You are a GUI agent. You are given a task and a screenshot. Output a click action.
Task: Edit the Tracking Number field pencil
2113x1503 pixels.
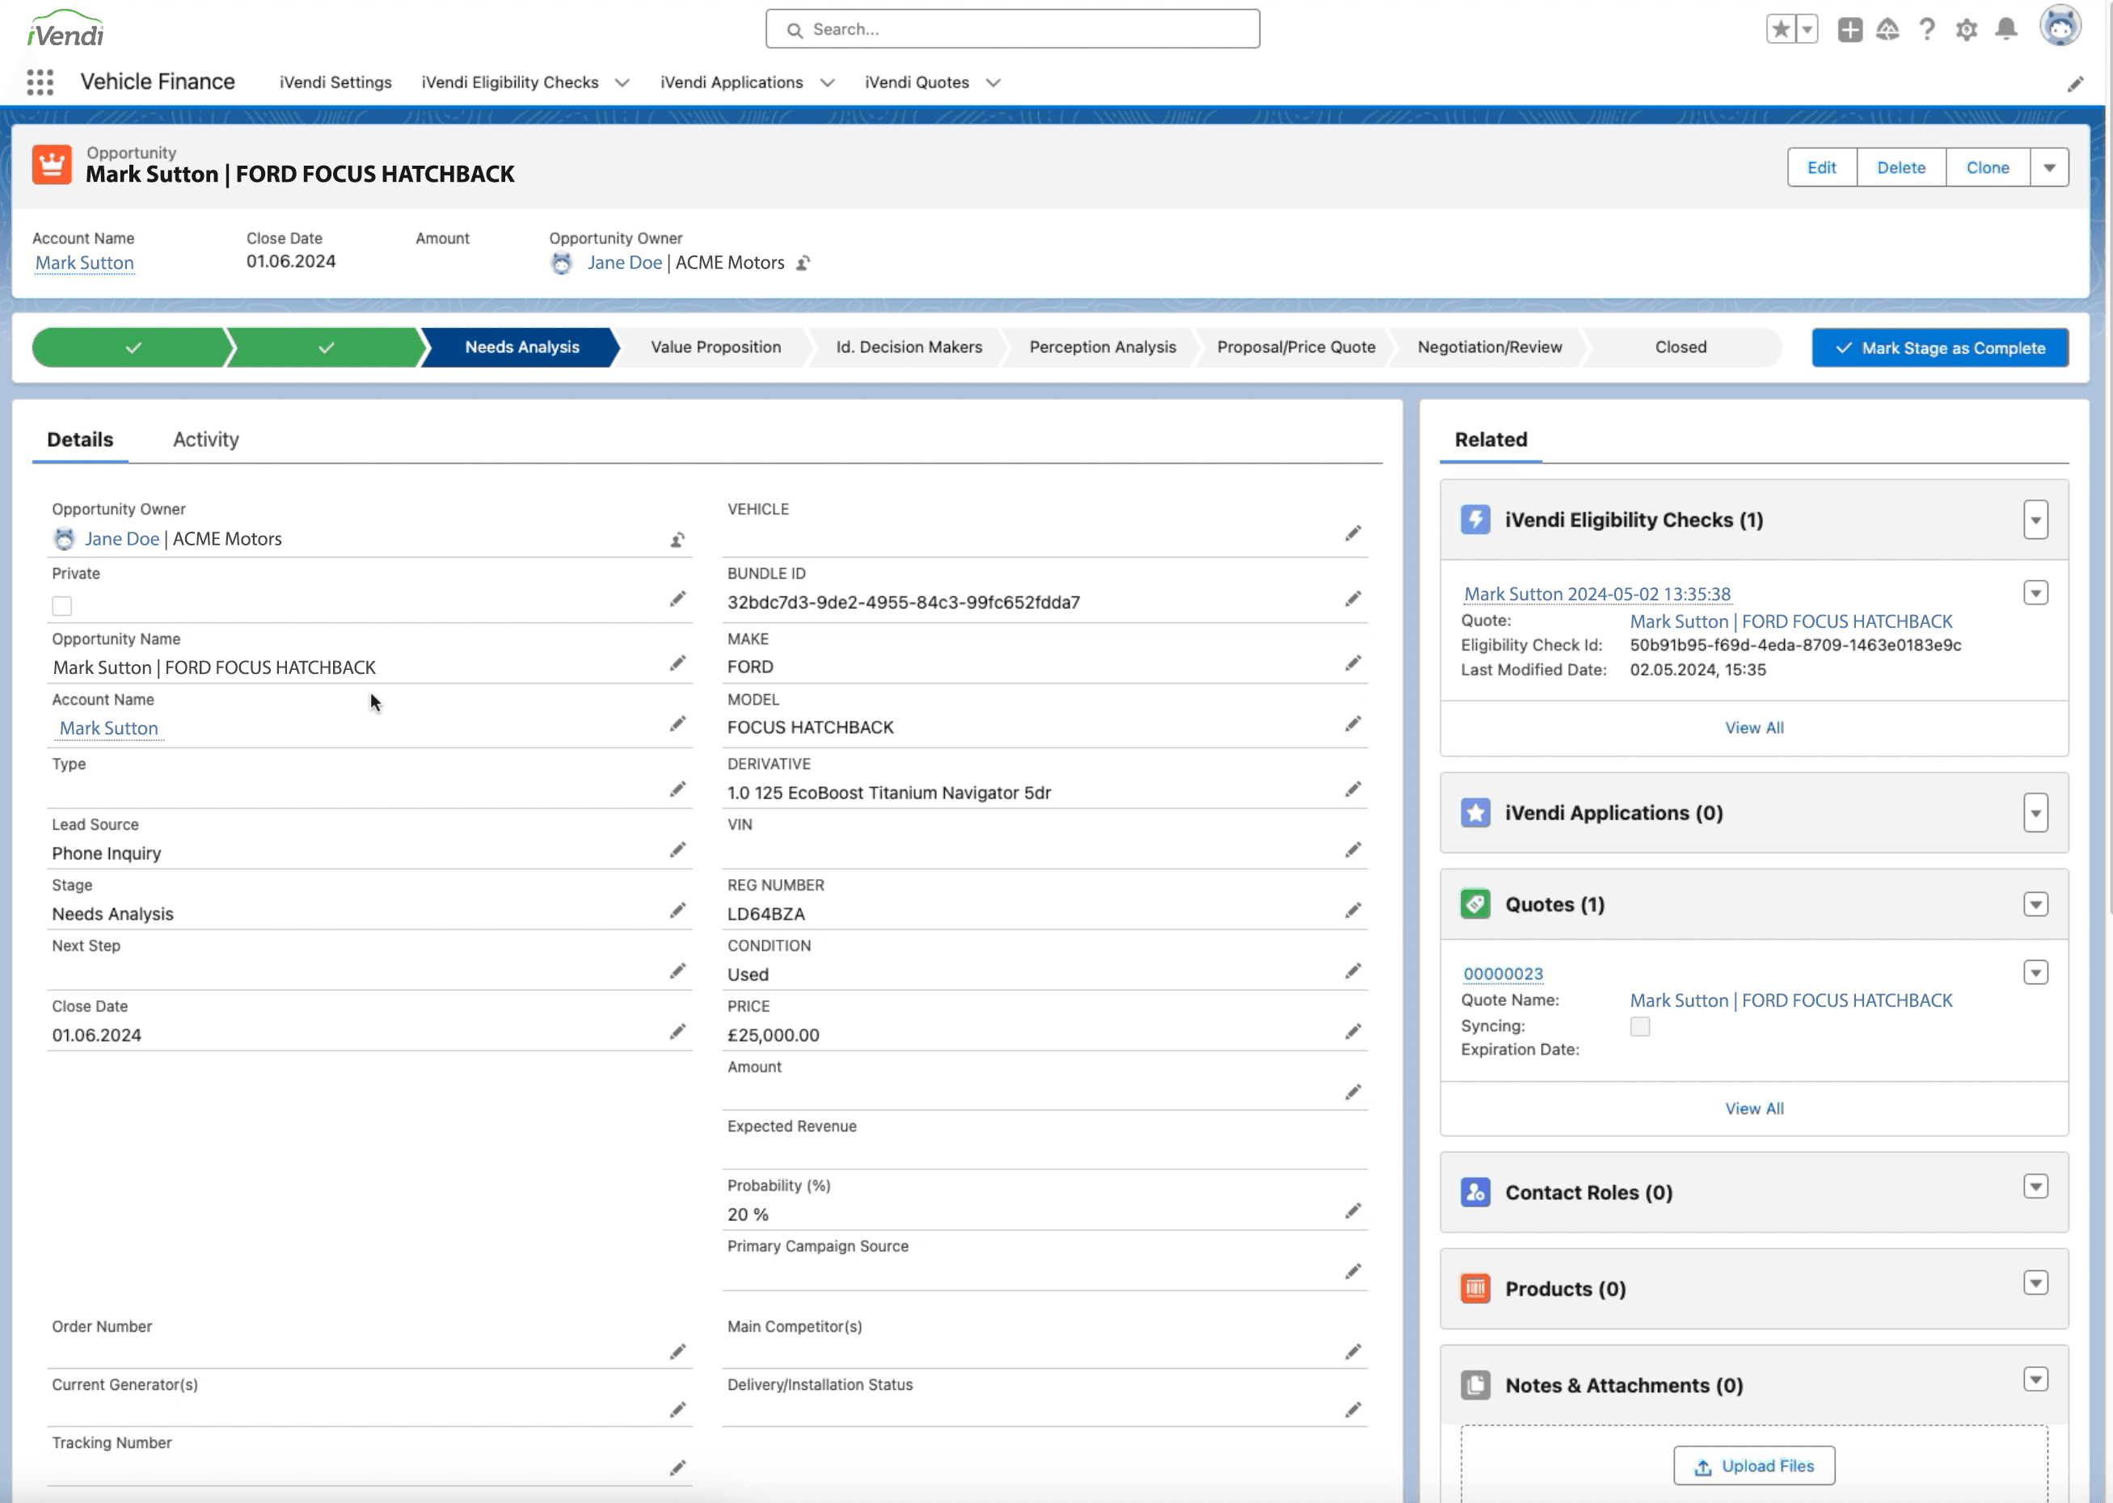click(x=677, y=1467)
